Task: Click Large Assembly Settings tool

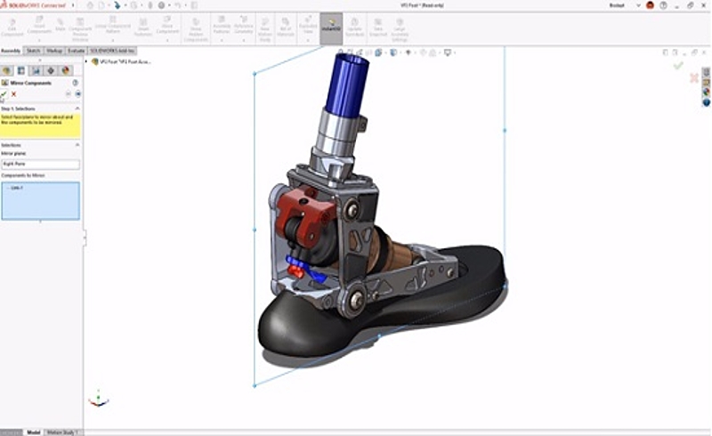Action: click(400, 30)
